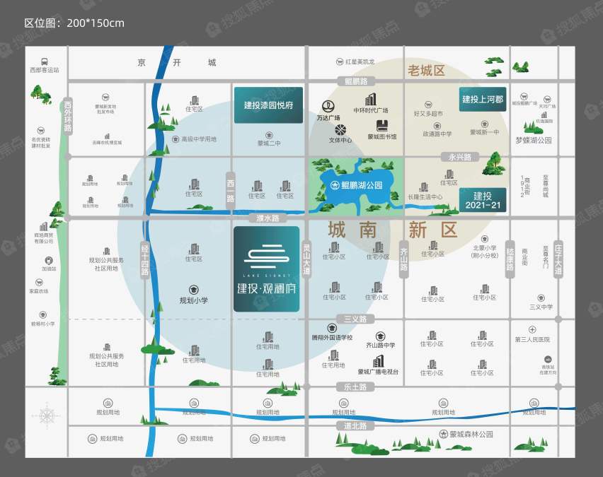The width and height of the screenshot is (603, 477).
Task: Click the 三义中学 school icon
Action: (x=541, y=298)
